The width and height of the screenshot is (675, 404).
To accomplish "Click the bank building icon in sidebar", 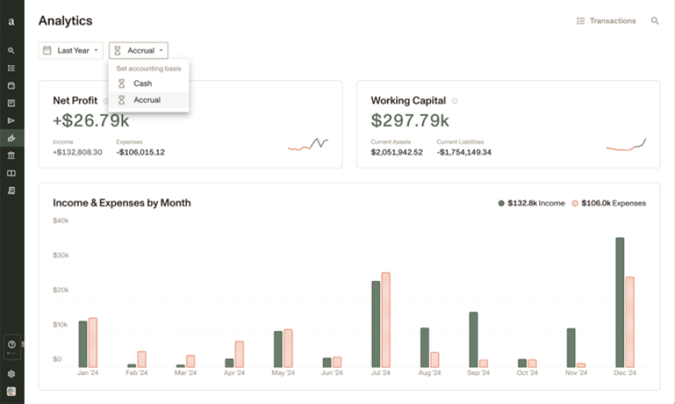I will pos(11,156).
